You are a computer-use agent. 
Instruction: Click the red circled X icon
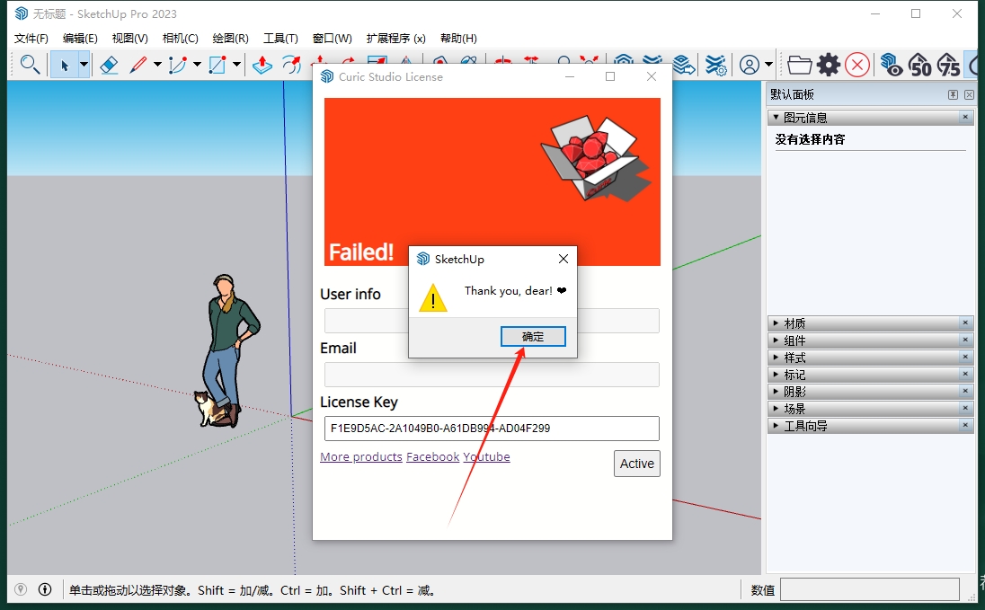(x=857, y=65)
